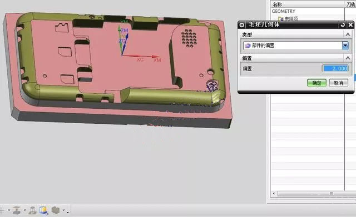Select the GEOMETRY tree node
The width and height of the screenshot is (356, 217).
(284, 11)
